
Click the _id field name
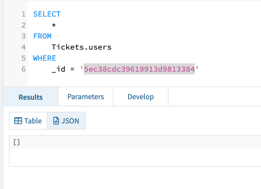(x=58, y=69)
